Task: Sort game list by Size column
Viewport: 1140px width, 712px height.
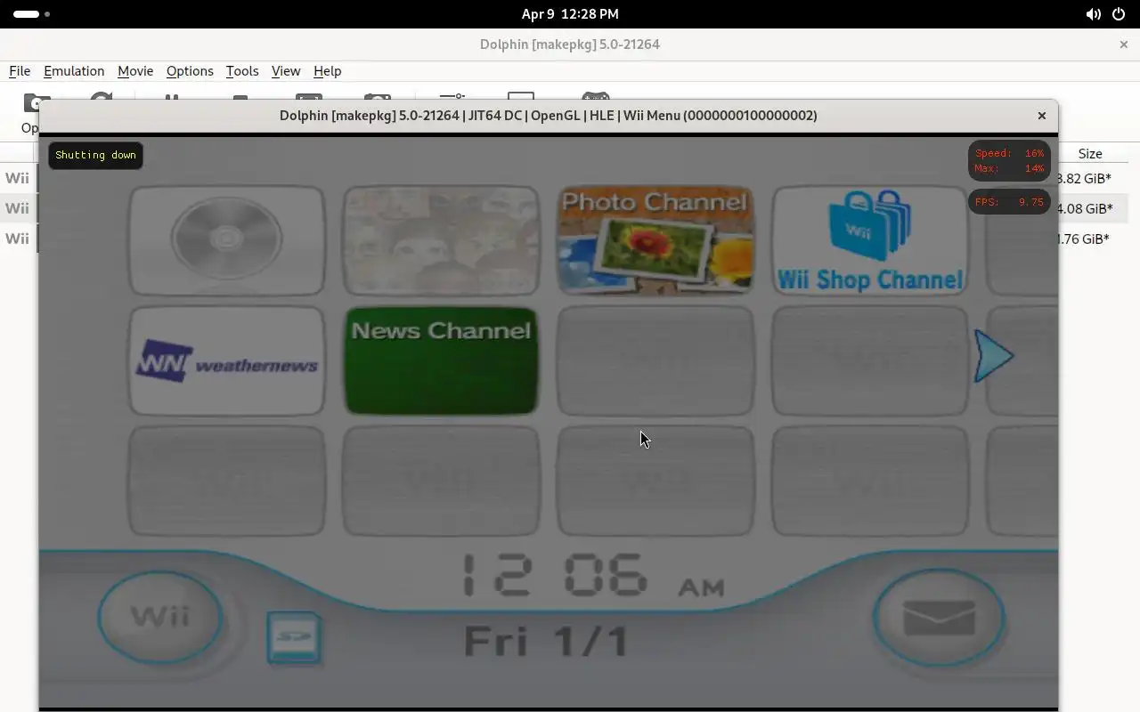Action: tap(1090, 154)
